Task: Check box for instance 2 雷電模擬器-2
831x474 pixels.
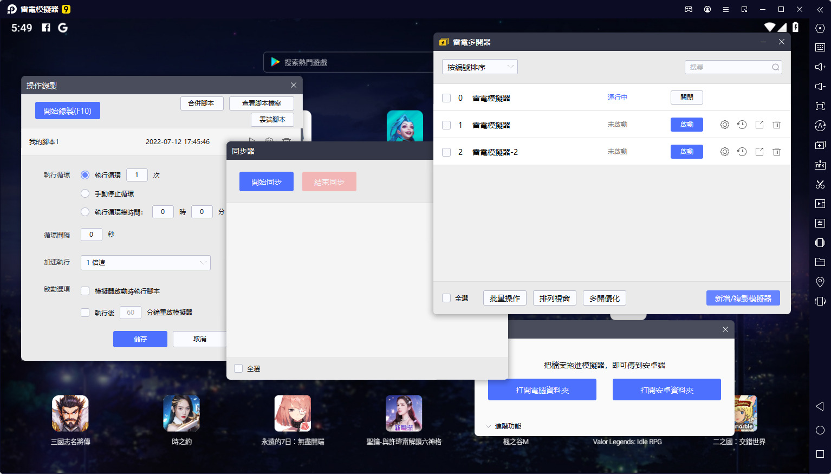Action: click(446, 152)
